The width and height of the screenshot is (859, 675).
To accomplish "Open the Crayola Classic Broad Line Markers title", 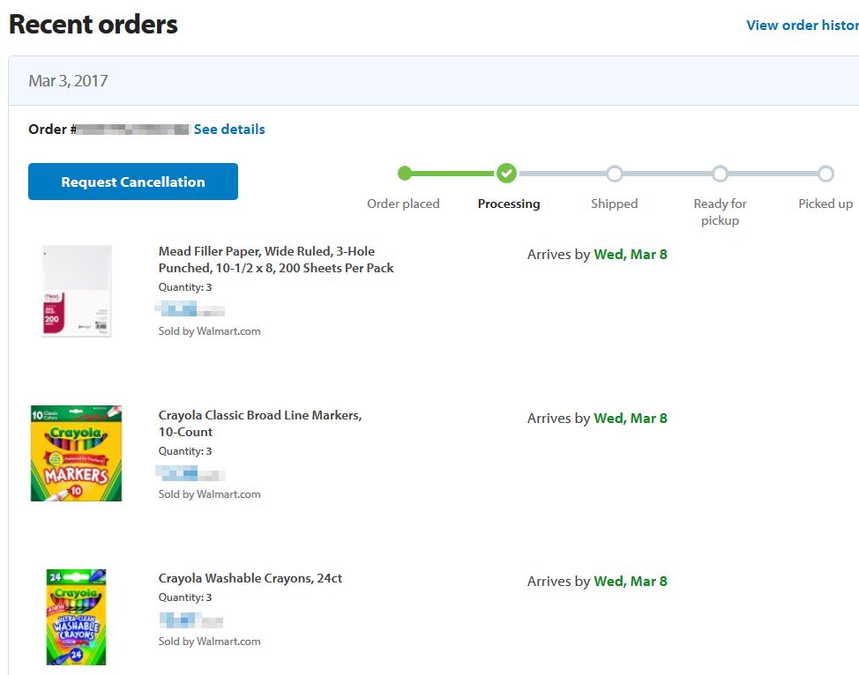I will click(x=260, y=423).
